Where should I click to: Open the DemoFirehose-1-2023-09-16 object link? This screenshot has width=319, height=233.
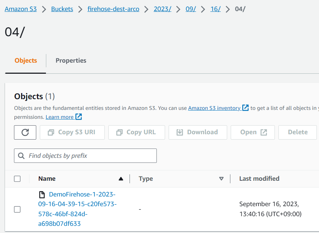pos(77,209)
